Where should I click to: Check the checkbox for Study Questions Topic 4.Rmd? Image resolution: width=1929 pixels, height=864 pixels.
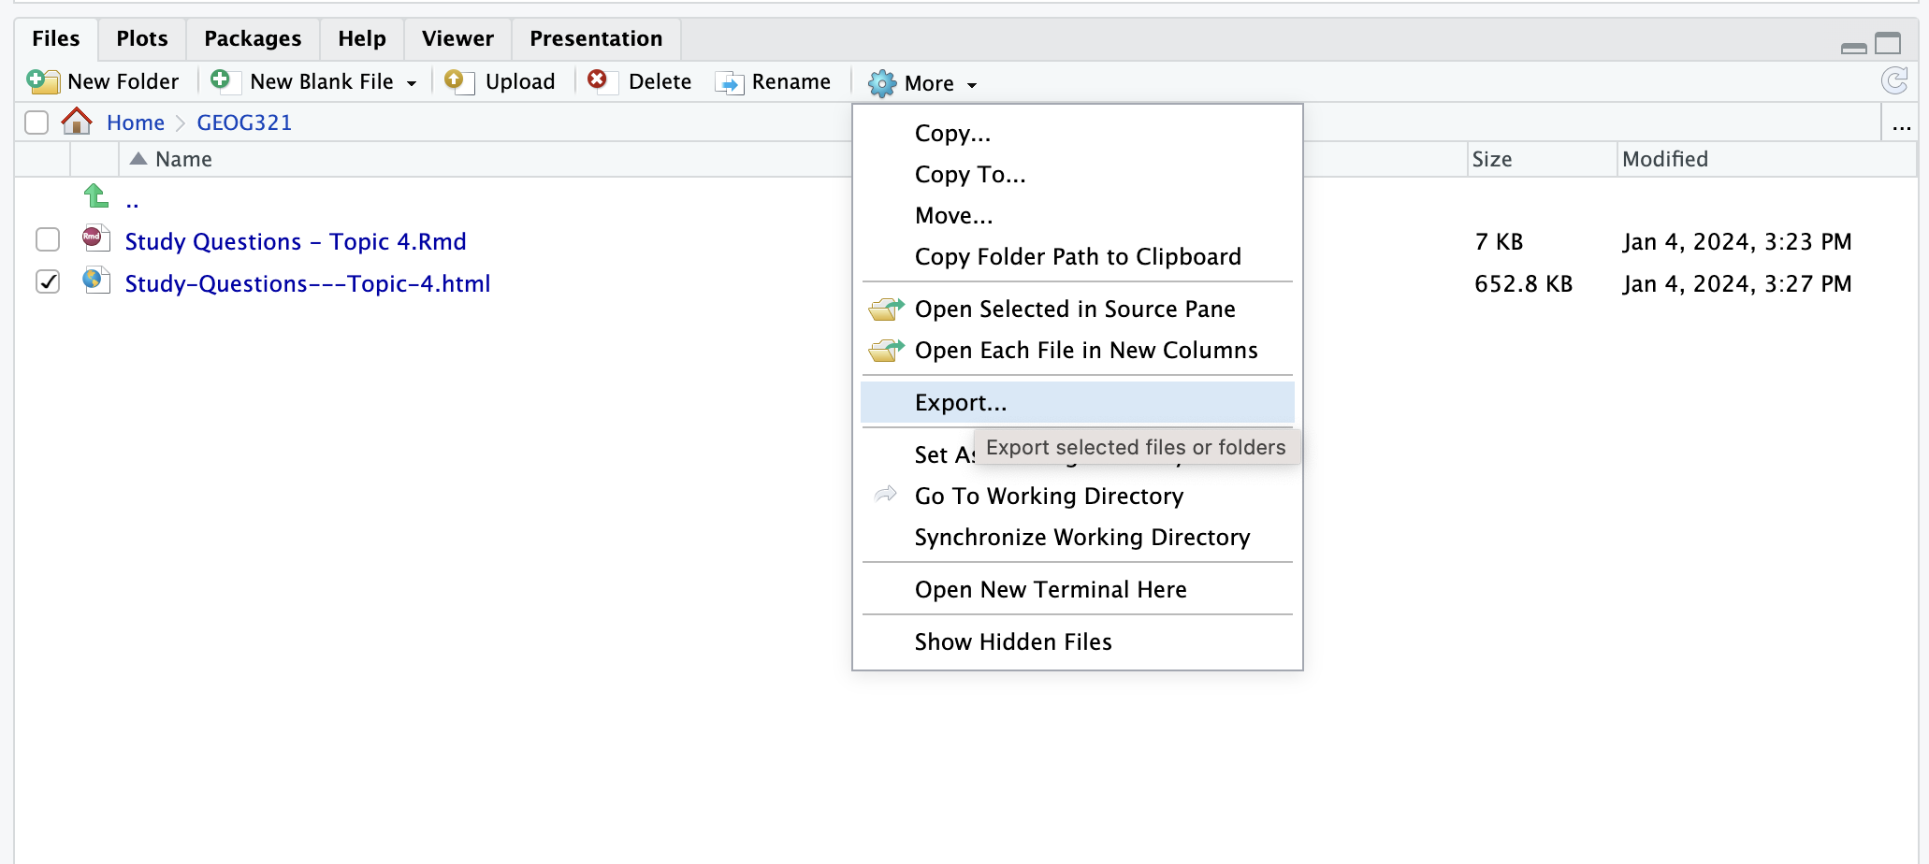pos(48,240)
